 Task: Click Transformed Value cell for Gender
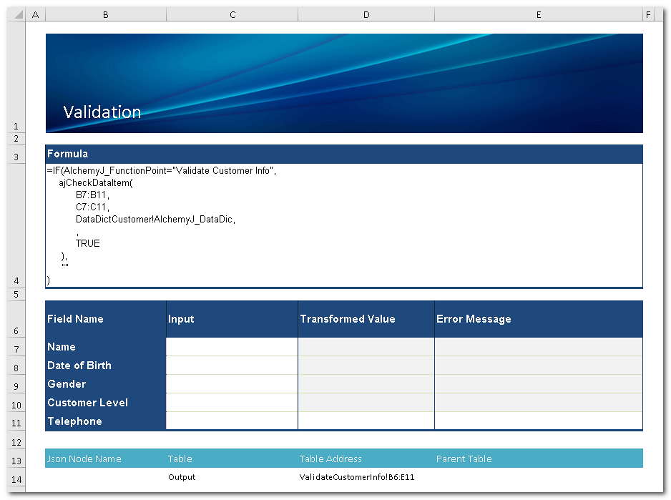366,384
